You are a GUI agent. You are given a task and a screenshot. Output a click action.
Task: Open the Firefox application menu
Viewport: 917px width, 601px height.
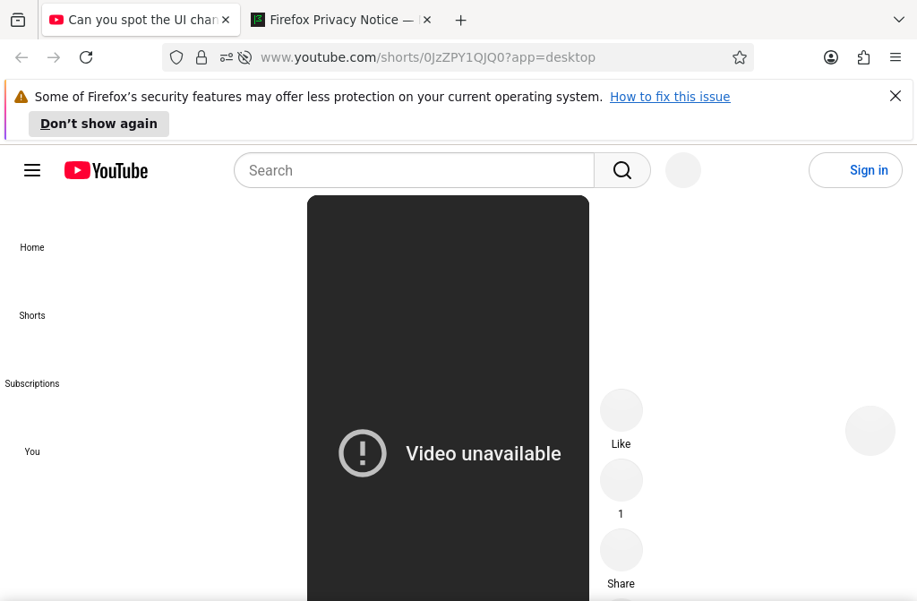tap(896, 57)
